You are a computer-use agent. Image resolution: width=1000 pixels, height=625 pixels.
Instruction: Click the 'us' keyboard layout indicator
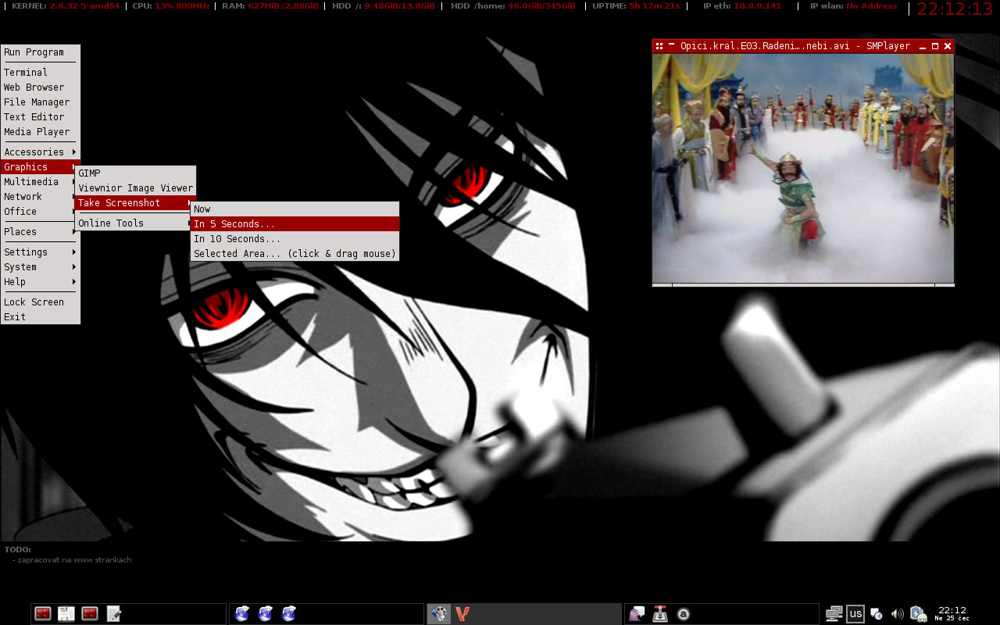click(x=855, y=614)
